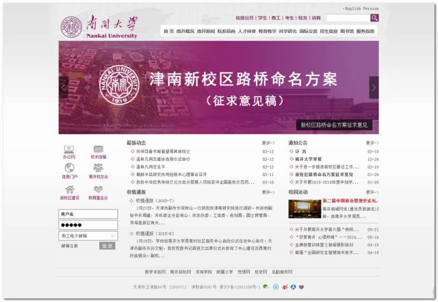Open 南开概况 navigation menu

pos(185,32)
